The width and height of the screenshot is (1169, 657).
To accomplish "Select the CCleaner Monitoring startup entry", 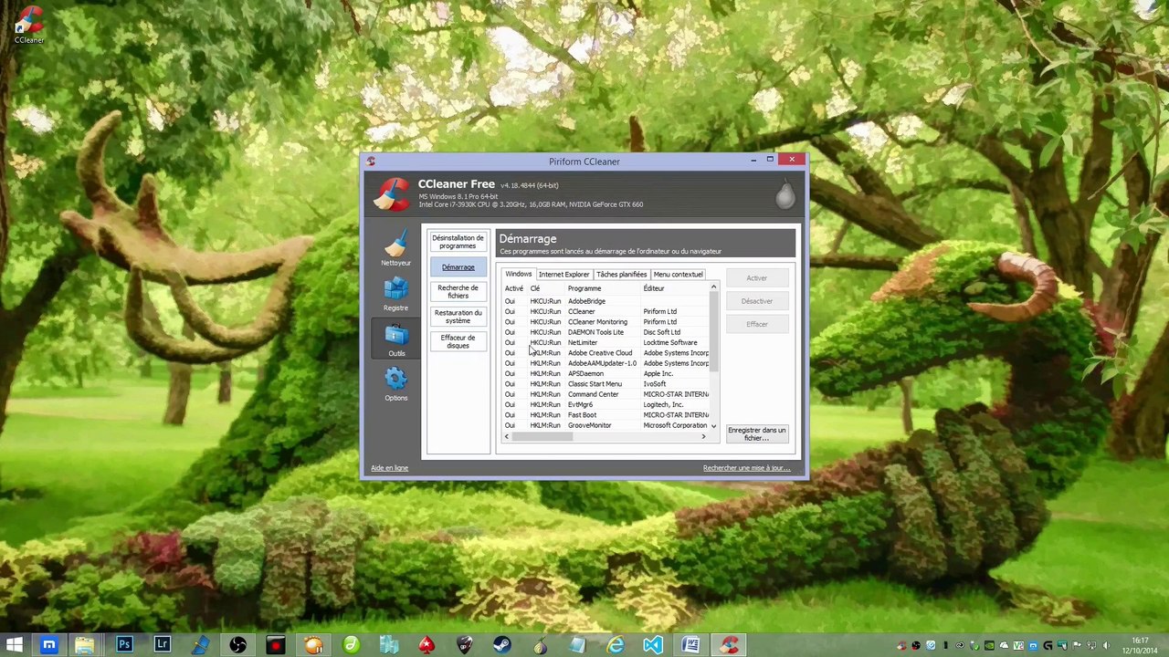I will coord(606,322).
